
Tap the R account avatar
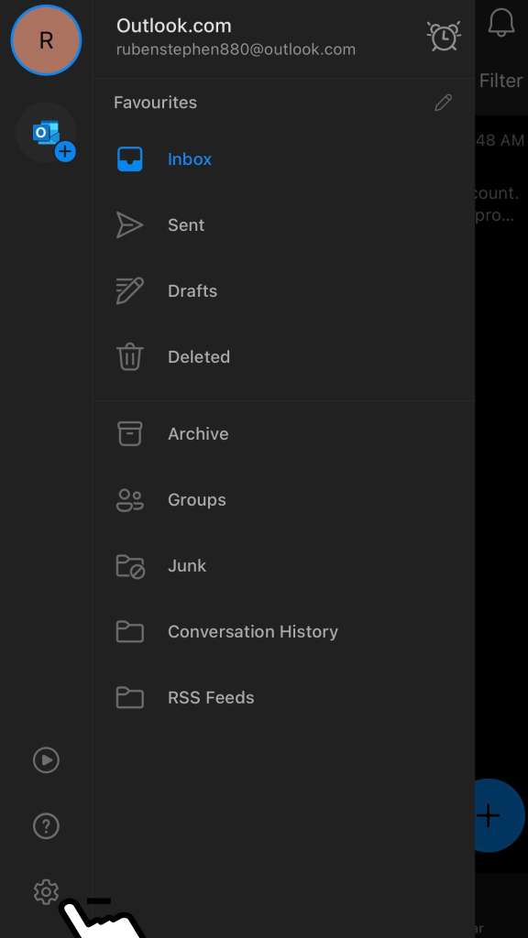coord(46,40)
